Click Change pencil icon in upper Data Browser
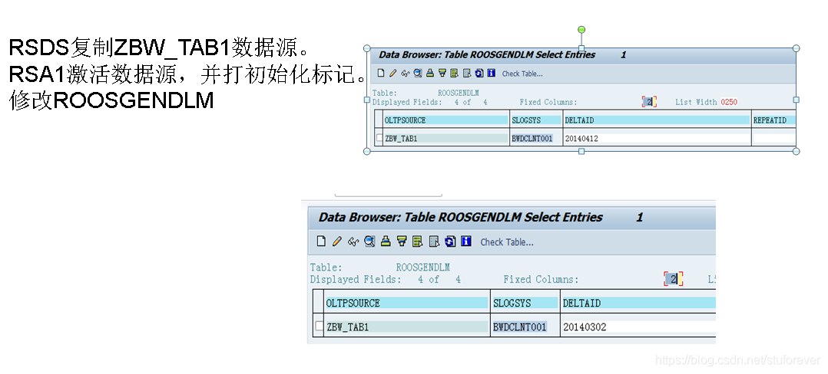The width and height of the screenshot is (828, 374). coord(393,74)
